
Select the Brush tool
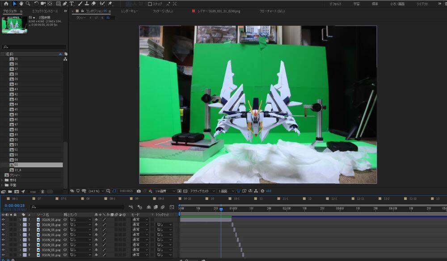click(80, 4)
